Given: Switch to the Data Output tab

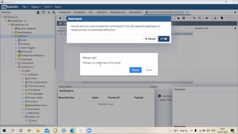Looking at the screenshot, I should tap(65, 86).
